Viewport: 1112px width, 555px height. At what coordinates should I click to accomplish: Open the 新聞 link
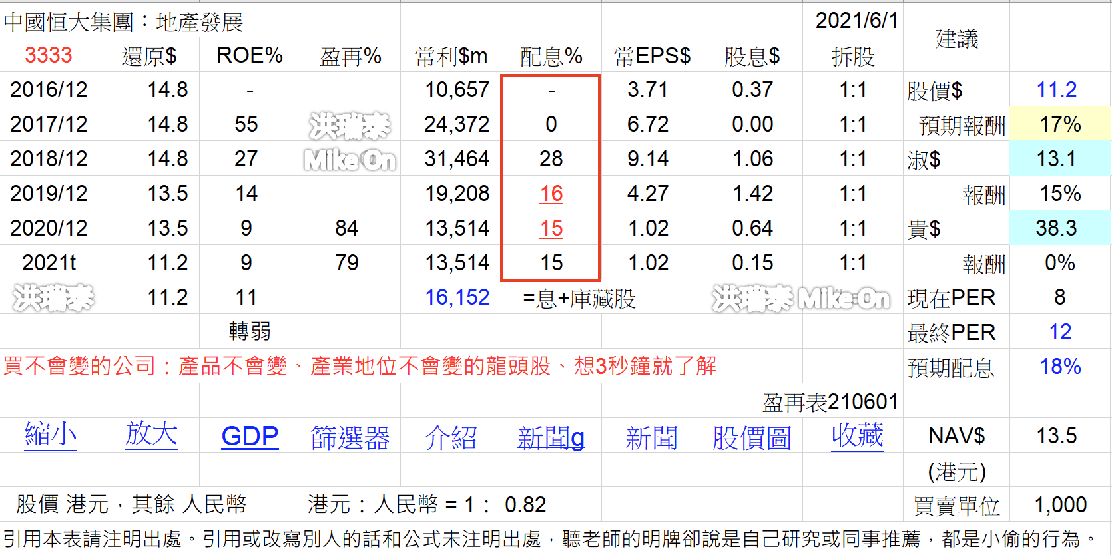(x=652, y=438)
